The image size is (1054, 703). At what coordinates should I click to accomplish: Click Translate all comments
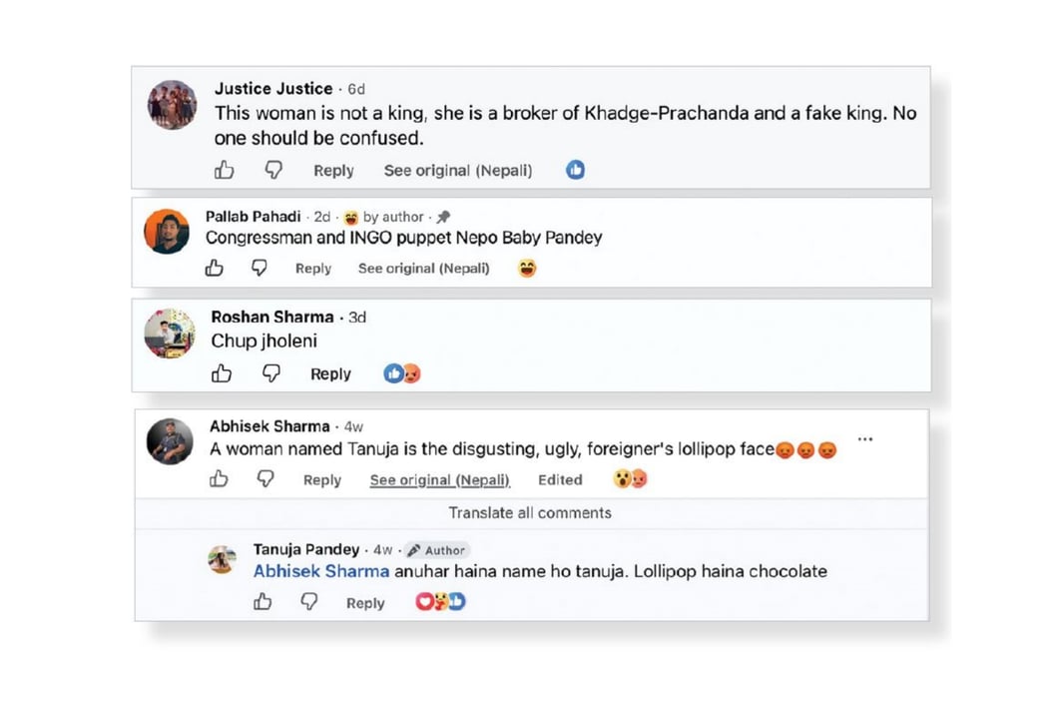coord(530,512)
